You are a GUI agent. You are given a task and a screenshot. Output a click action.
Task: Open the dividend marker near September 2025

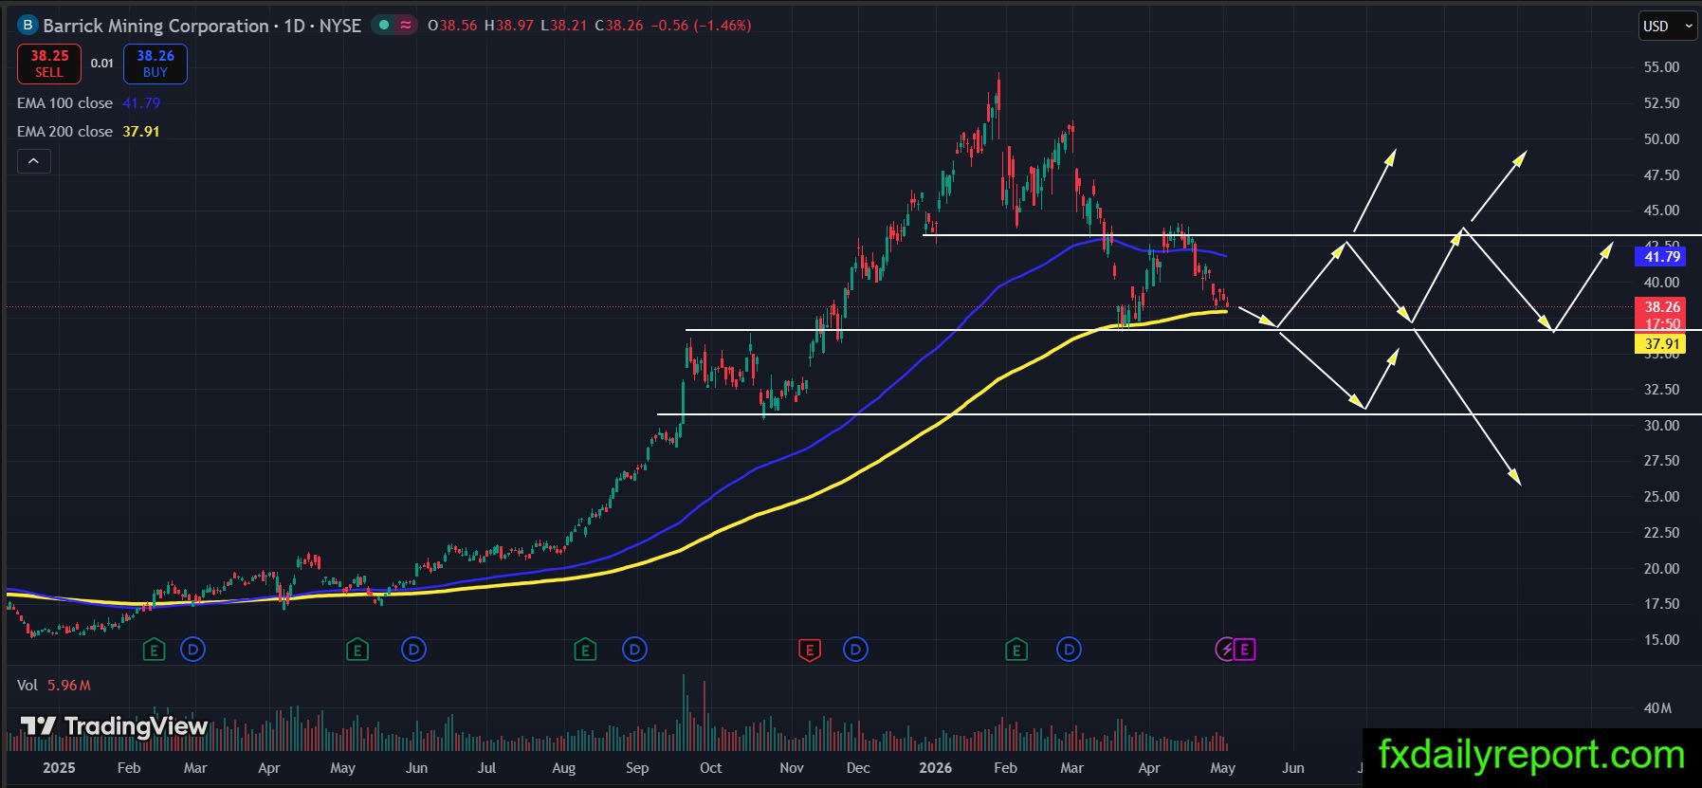point(634,650)
